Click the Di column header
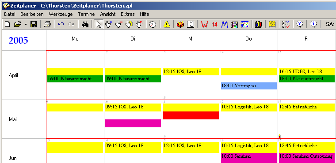The width and height of the screenshot is (336, 163). click(133, 39)
